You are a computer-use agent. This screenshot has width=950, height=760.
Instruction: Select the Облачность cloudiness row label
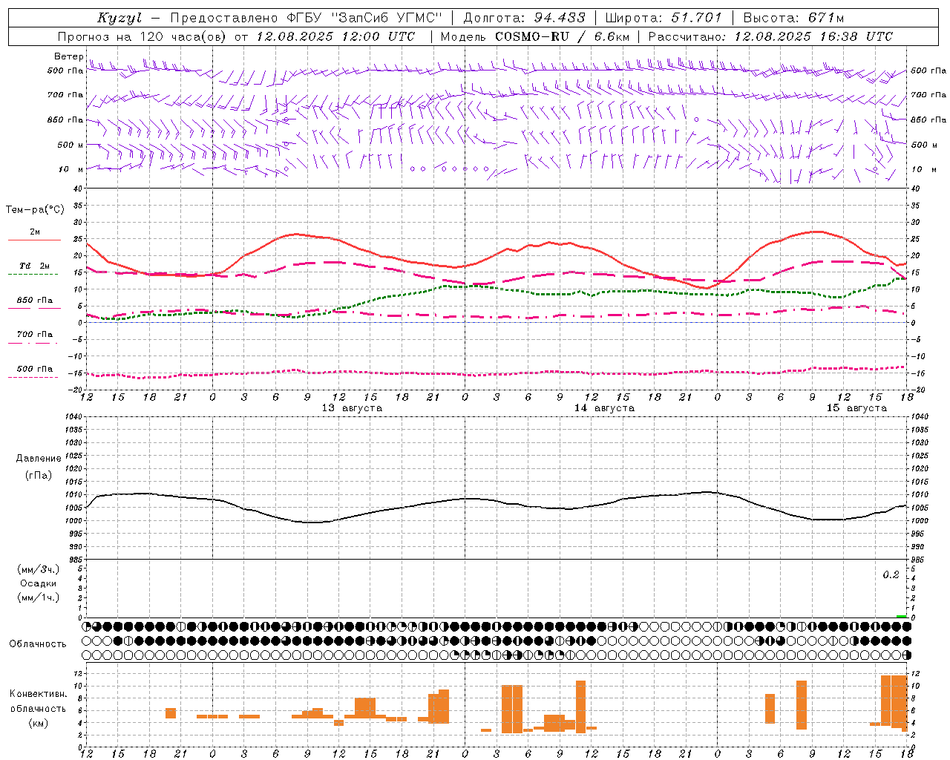coord(38,644)
